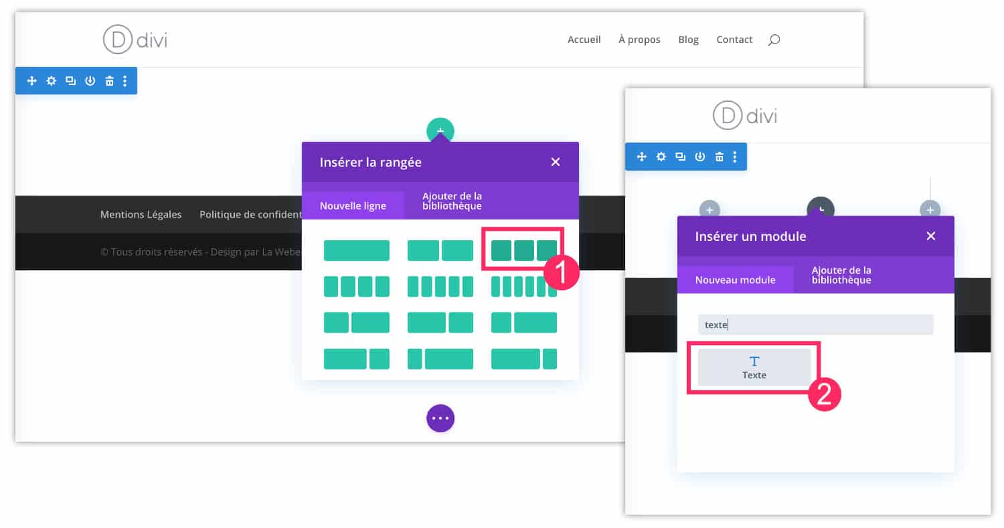Viewport: 1004px width, 528px height.
Task: Click the trash icon in the right window toolbar
Action: [719, 157]
